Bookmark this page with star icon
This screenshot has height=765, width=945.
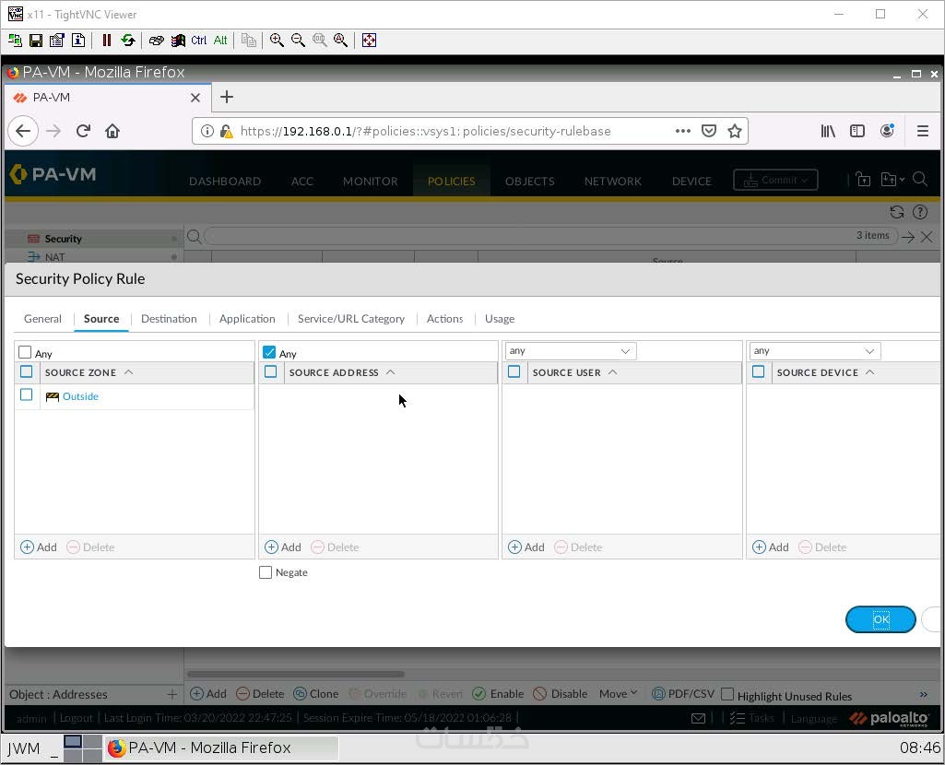point(734,131)
